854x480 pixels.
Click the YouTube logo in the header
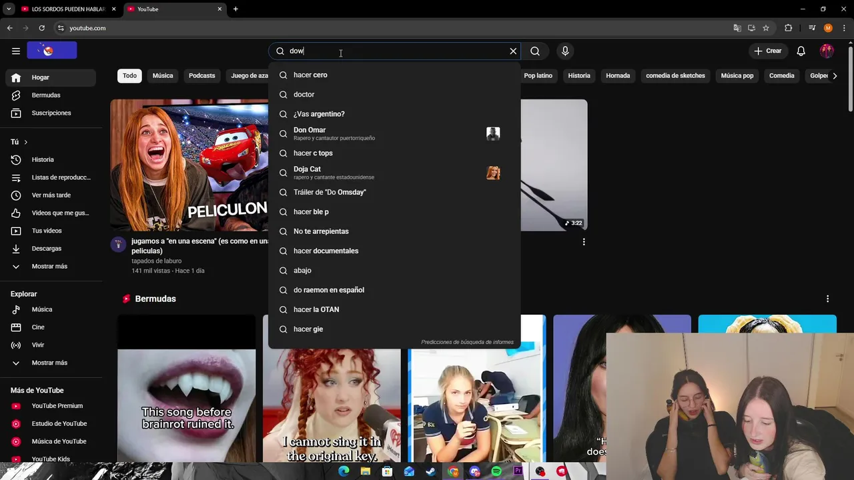52,50
